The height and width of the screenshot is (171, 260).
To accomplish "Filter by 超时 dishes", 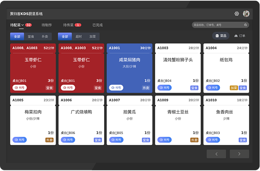I will 79,36.
